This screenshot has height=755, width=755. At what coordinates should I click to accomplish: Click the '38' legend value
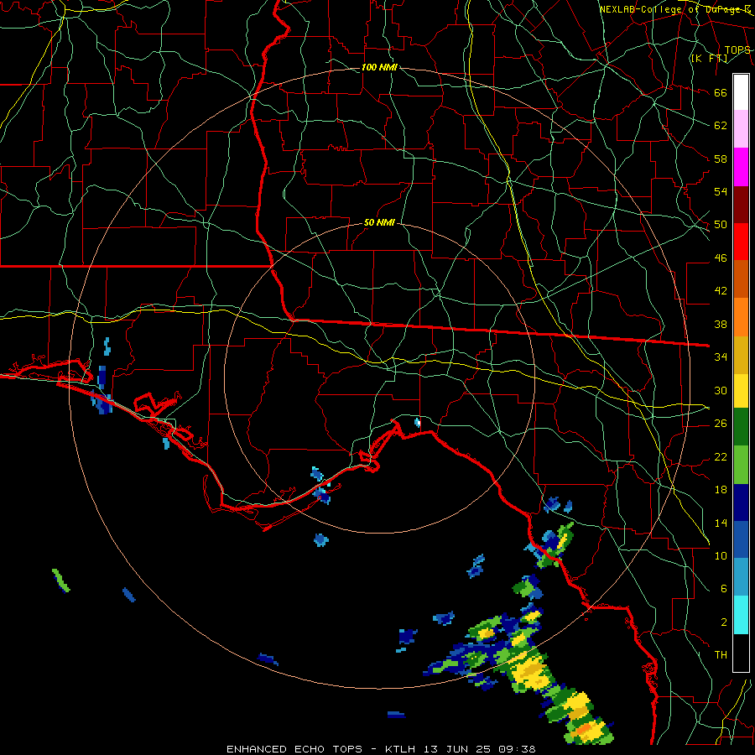pos(721,325)
